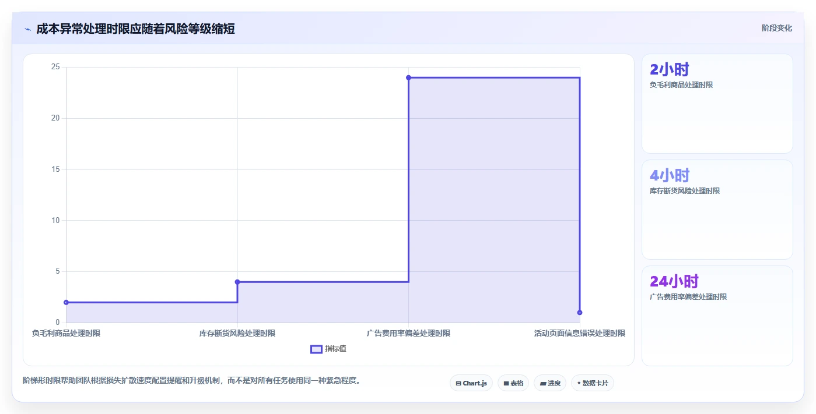Image resolution: width=816 pixels, height=414 pixels.
Task: Click the 24小时 card value
Action: [674, 281]
